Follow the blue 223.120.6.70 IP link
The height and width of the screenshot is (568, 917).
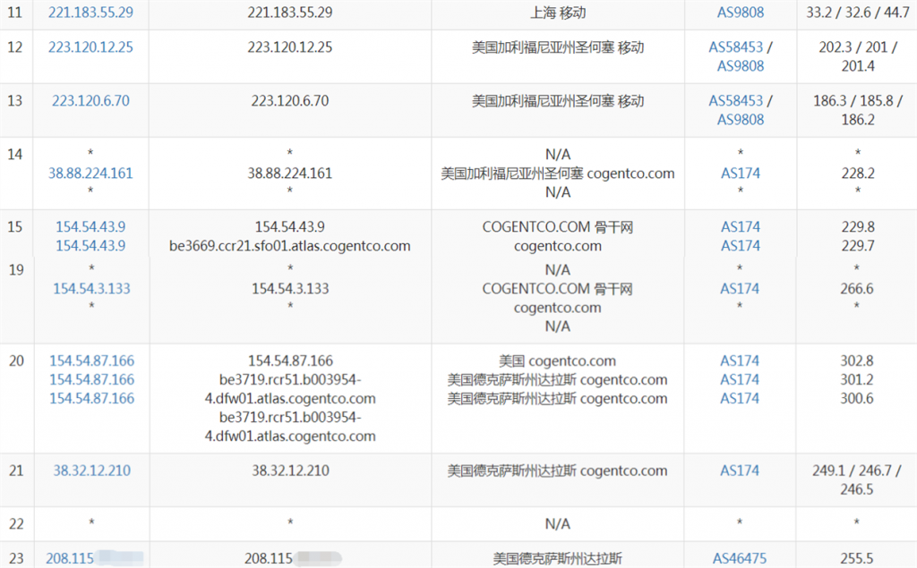(90, 101)
